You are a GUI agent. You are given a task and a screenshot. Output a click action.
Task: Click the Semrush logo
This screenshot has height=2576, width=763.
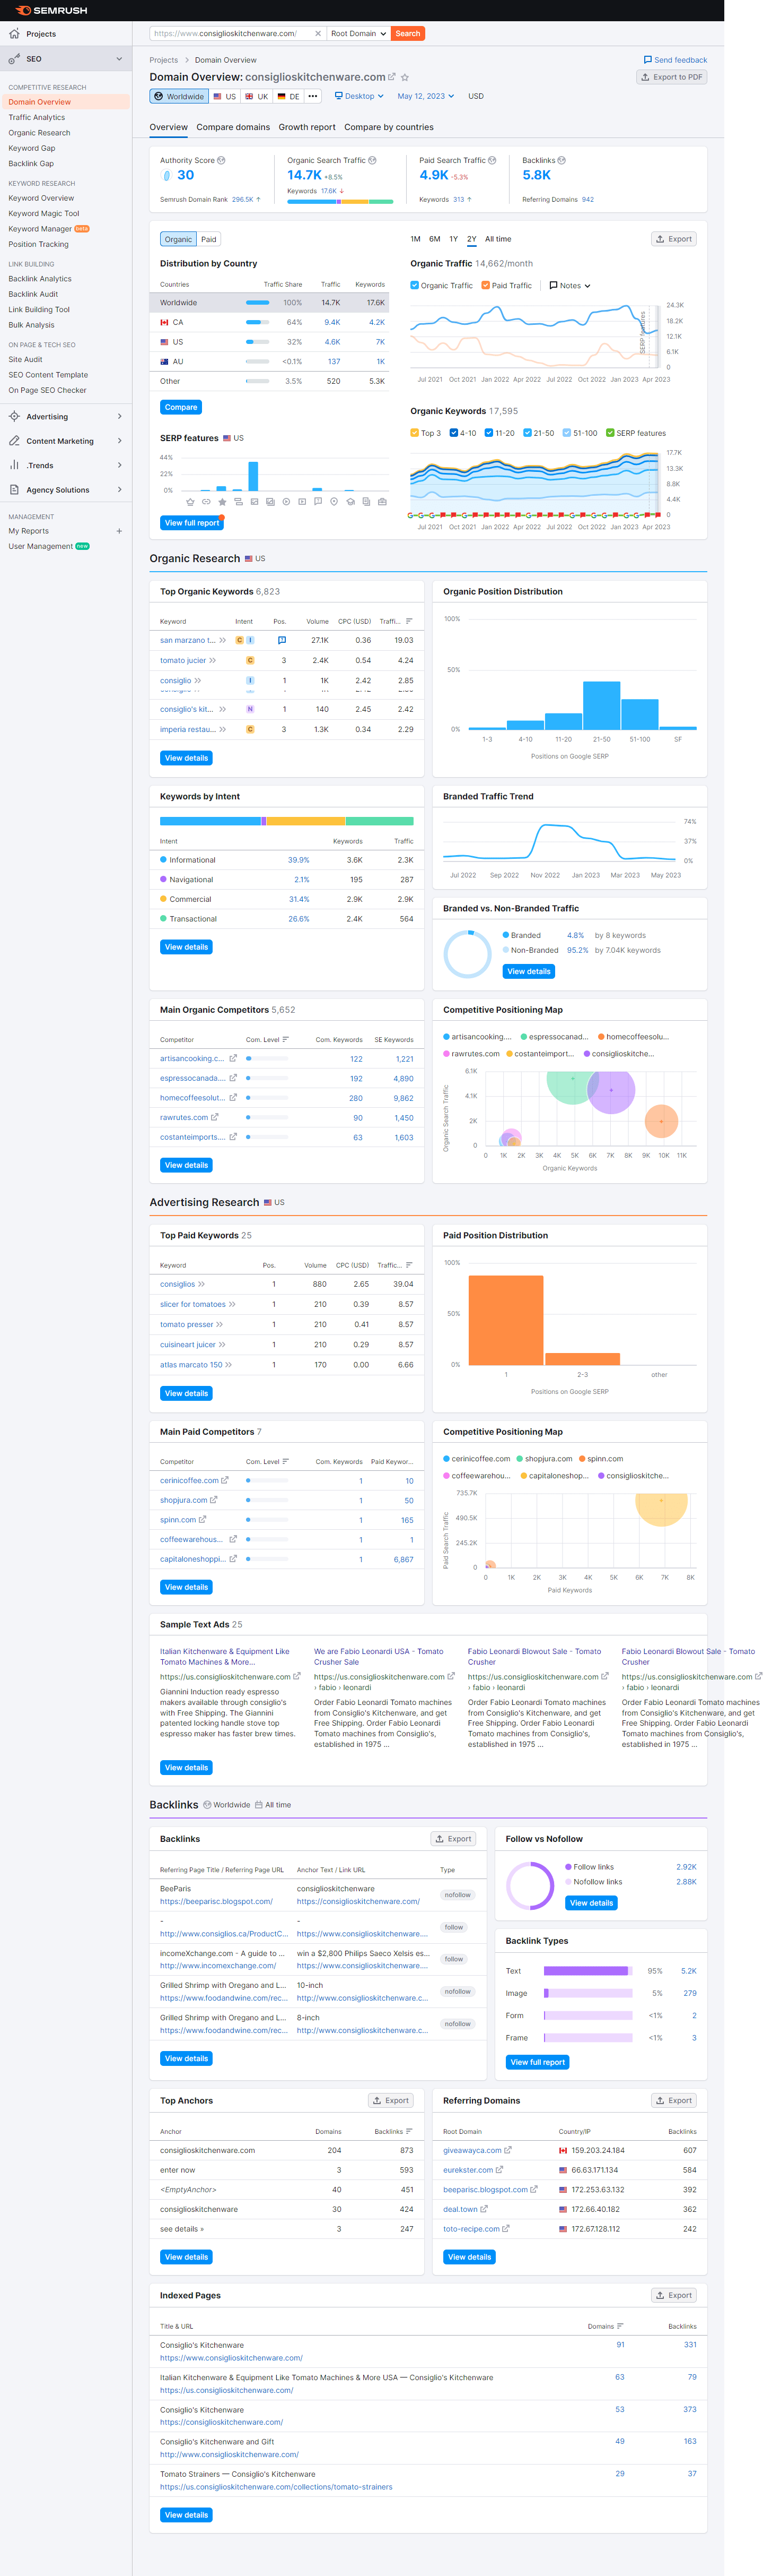[x=52, y=10]
